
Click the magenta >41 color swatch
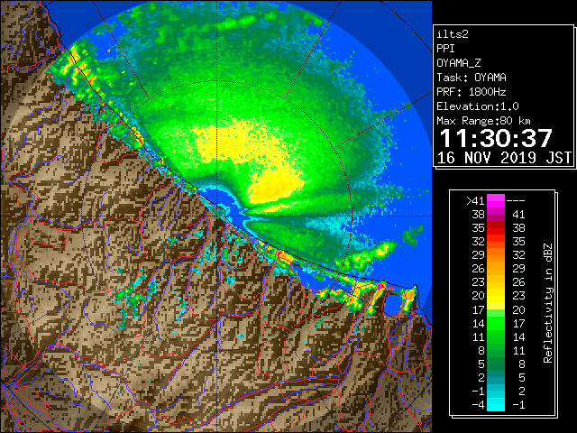(x=496, y=200)
